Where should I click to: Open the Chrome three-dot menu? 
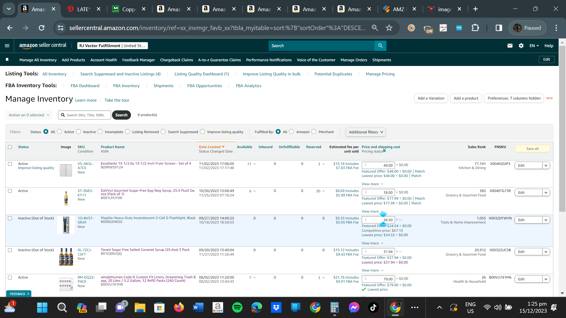coord(556,28)
